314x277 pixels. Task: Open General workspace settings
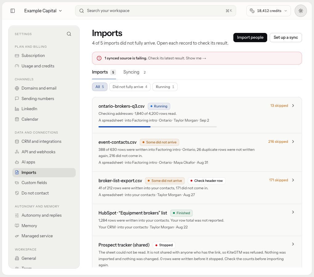[44, 259]
